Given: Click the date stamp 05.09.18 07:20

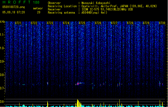Looking at the screenshot, I should (x=14, y=12).
